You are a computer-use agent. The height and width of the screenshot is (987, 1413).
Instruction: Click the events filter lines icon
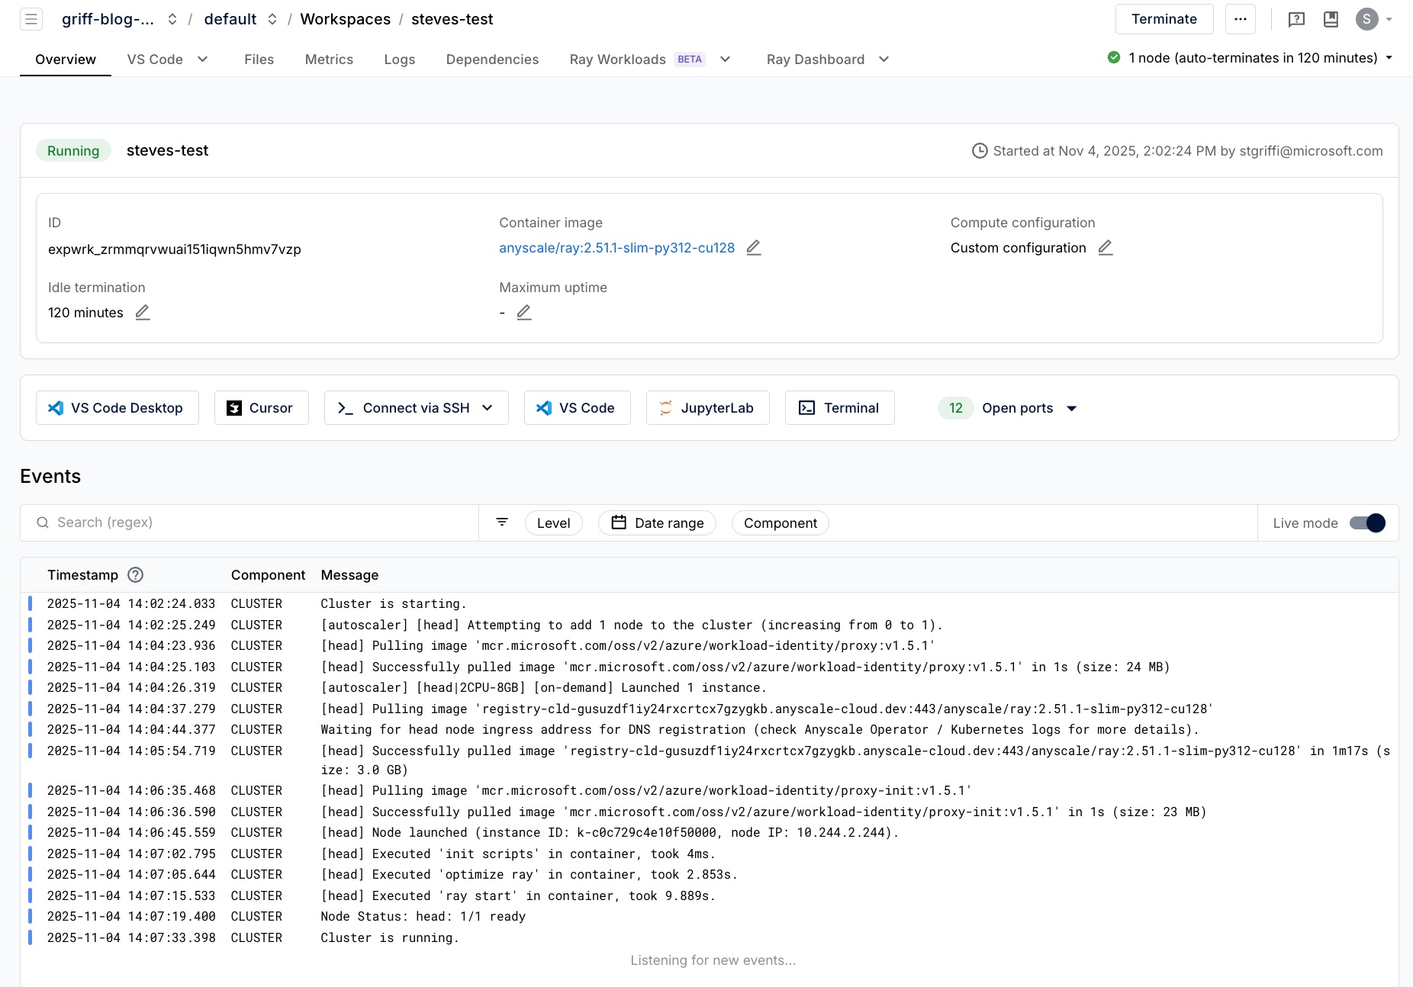coord(502,522)
